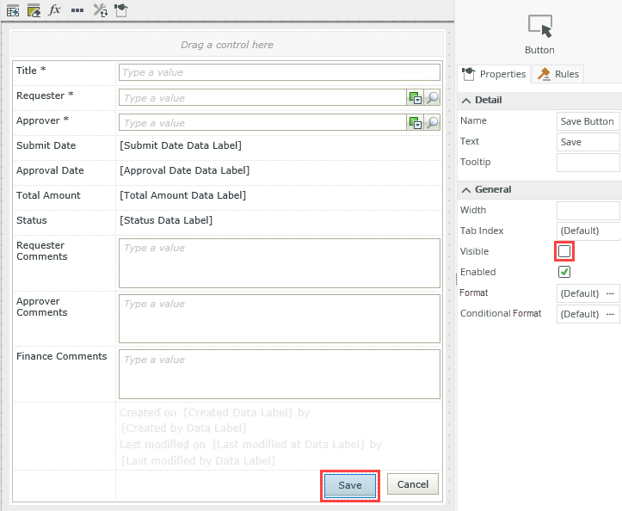The width and height of the screenshot is (622, 511).
Task: Select the Status Data Label
Action: tap(166, 220)
